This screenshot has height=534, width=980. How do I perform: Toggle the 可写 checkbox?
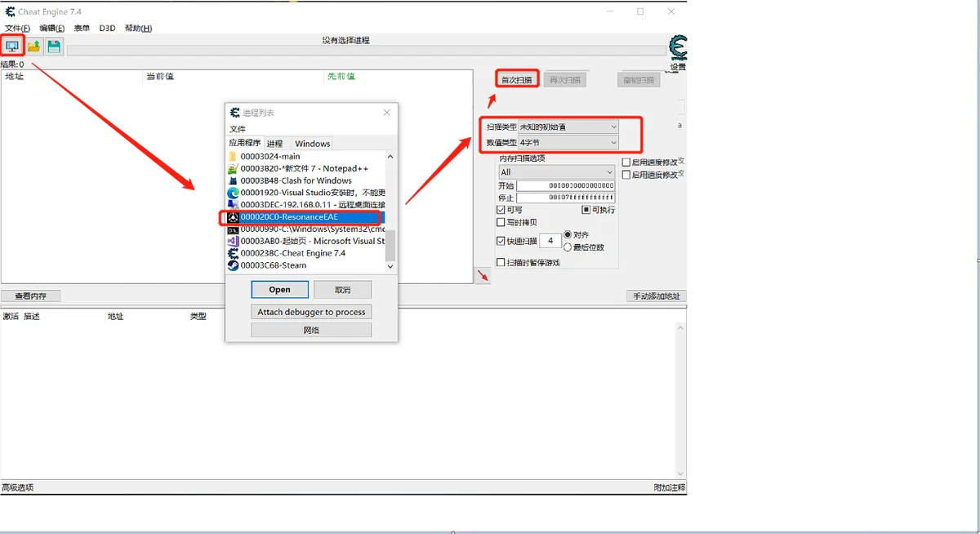501,210
